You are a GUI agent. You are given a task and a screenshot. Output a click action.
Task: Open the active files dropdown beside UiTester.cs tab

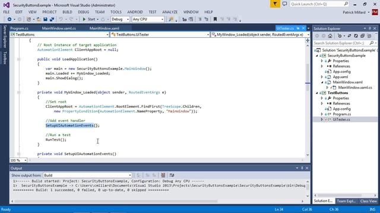[x=308, y=28]
